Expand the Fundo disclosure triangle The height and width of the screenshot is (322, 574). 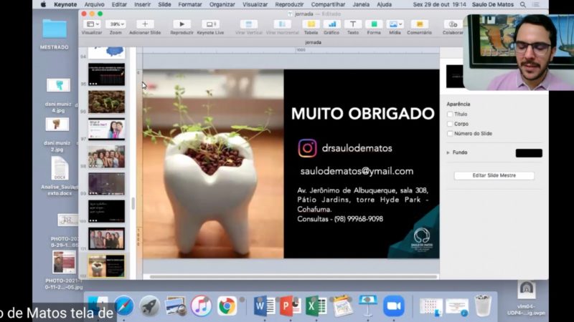click(448, 152)
